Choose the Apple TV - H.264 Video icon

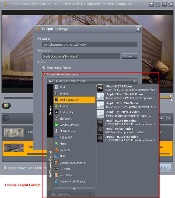pyautogui.click(x=100, y=105)
